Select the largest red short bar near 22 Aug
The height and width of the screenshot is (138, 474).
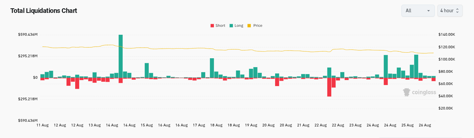click(x=329, y=87)
